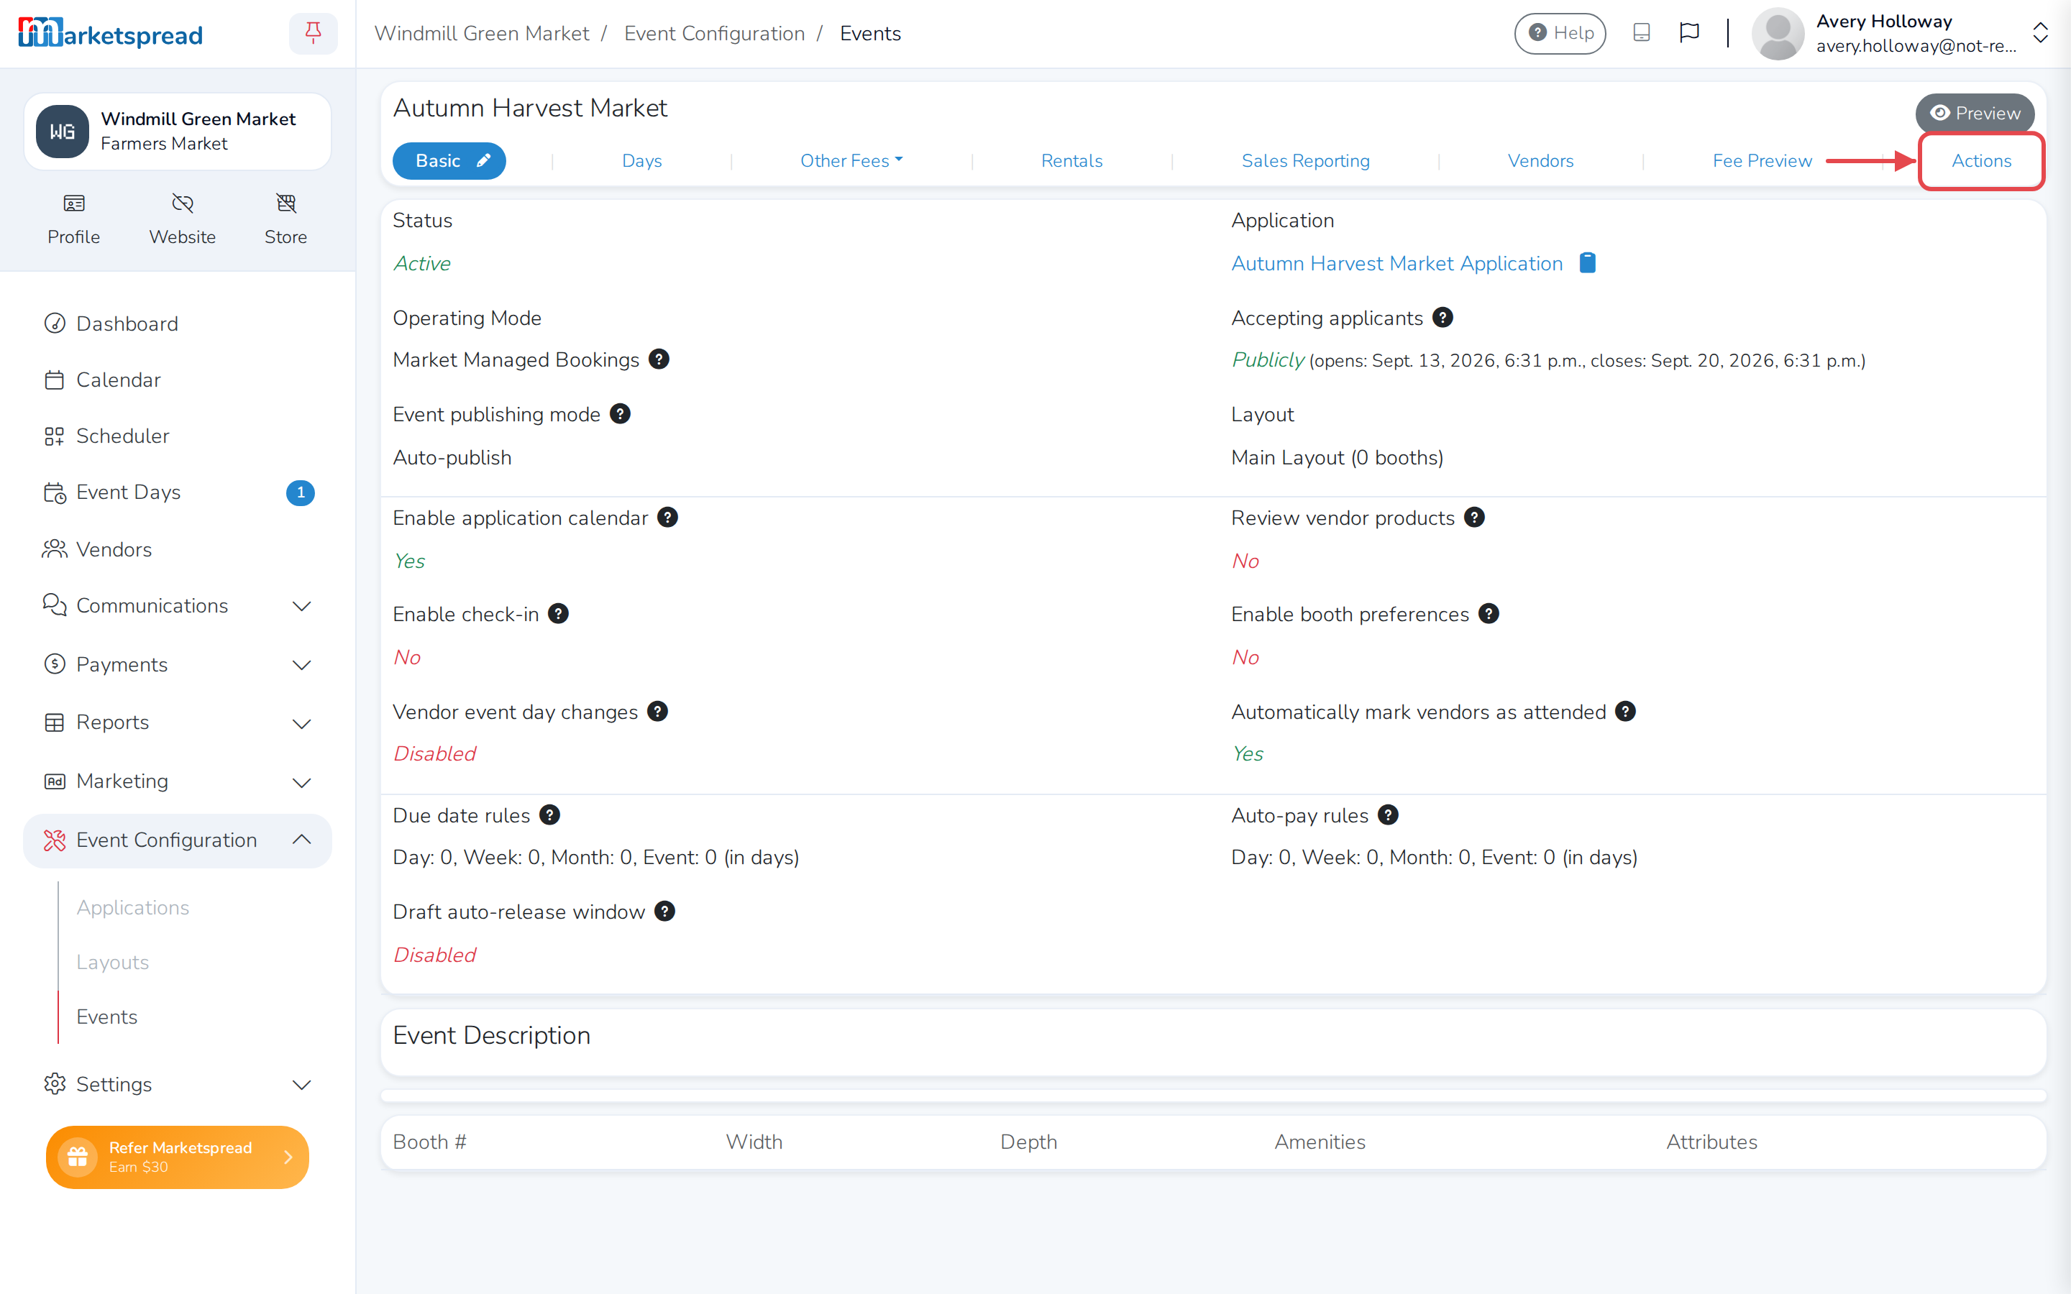
Task: Switch to the Days tab
Action: [x=642, y=161]
